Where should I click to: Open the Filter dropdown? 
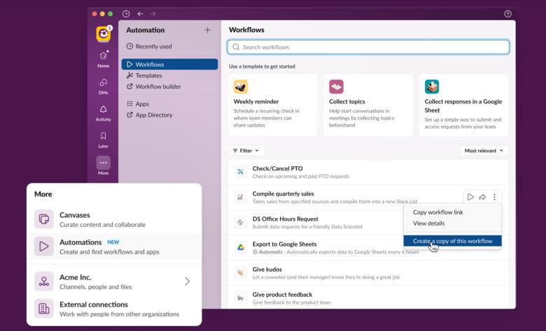point(246,150)
